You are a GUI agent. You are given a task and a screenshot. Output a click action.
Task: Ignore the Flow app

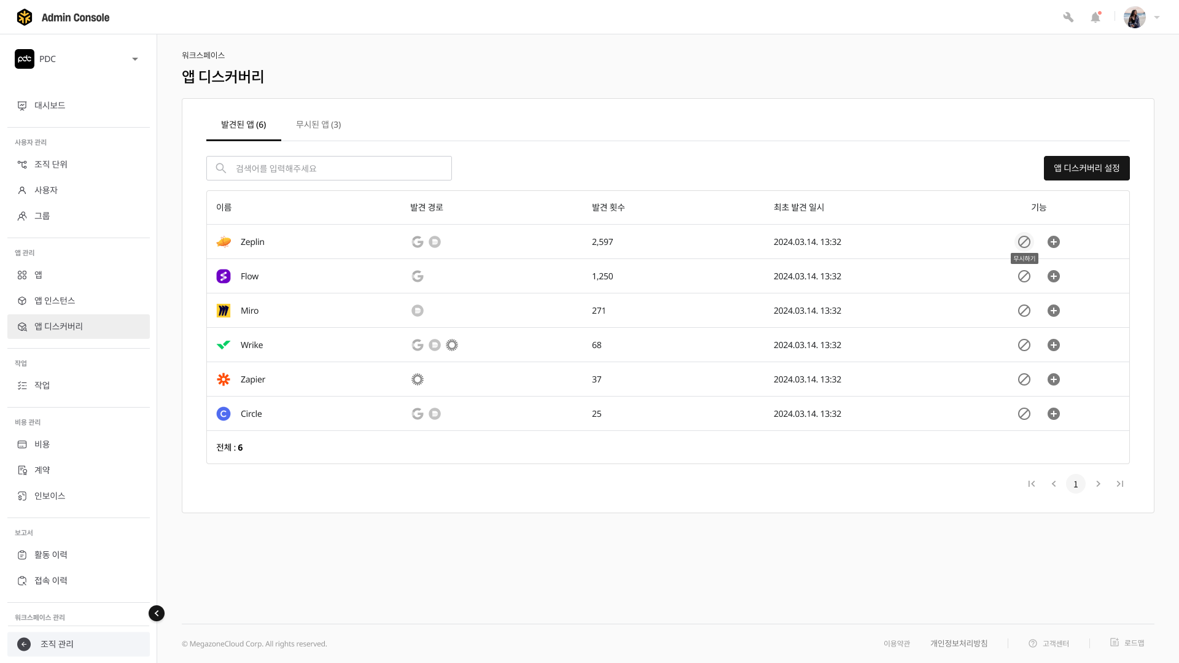[1024, 276]
